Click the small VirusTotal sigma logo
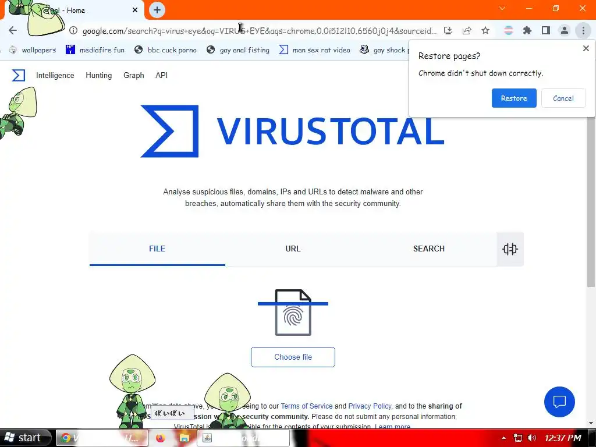596x447 pixels. pos(18,75)
